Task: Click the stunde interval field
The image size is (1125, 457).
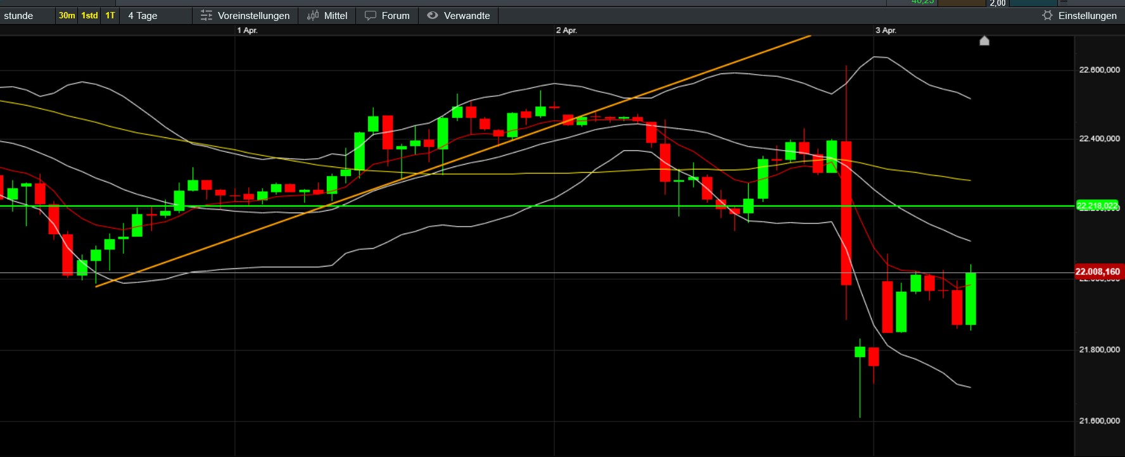Action: [28, 16]
